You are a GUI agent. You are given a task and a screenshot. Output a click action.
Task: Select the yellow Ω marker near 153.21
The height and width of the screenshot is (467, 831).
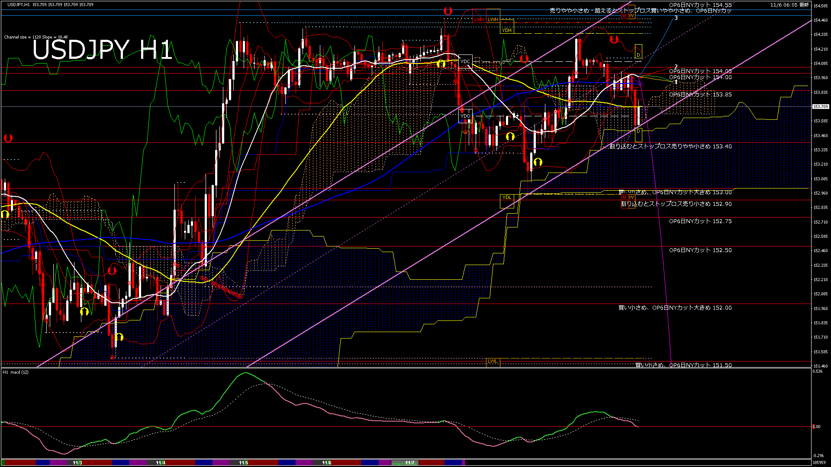click(538, 162)
